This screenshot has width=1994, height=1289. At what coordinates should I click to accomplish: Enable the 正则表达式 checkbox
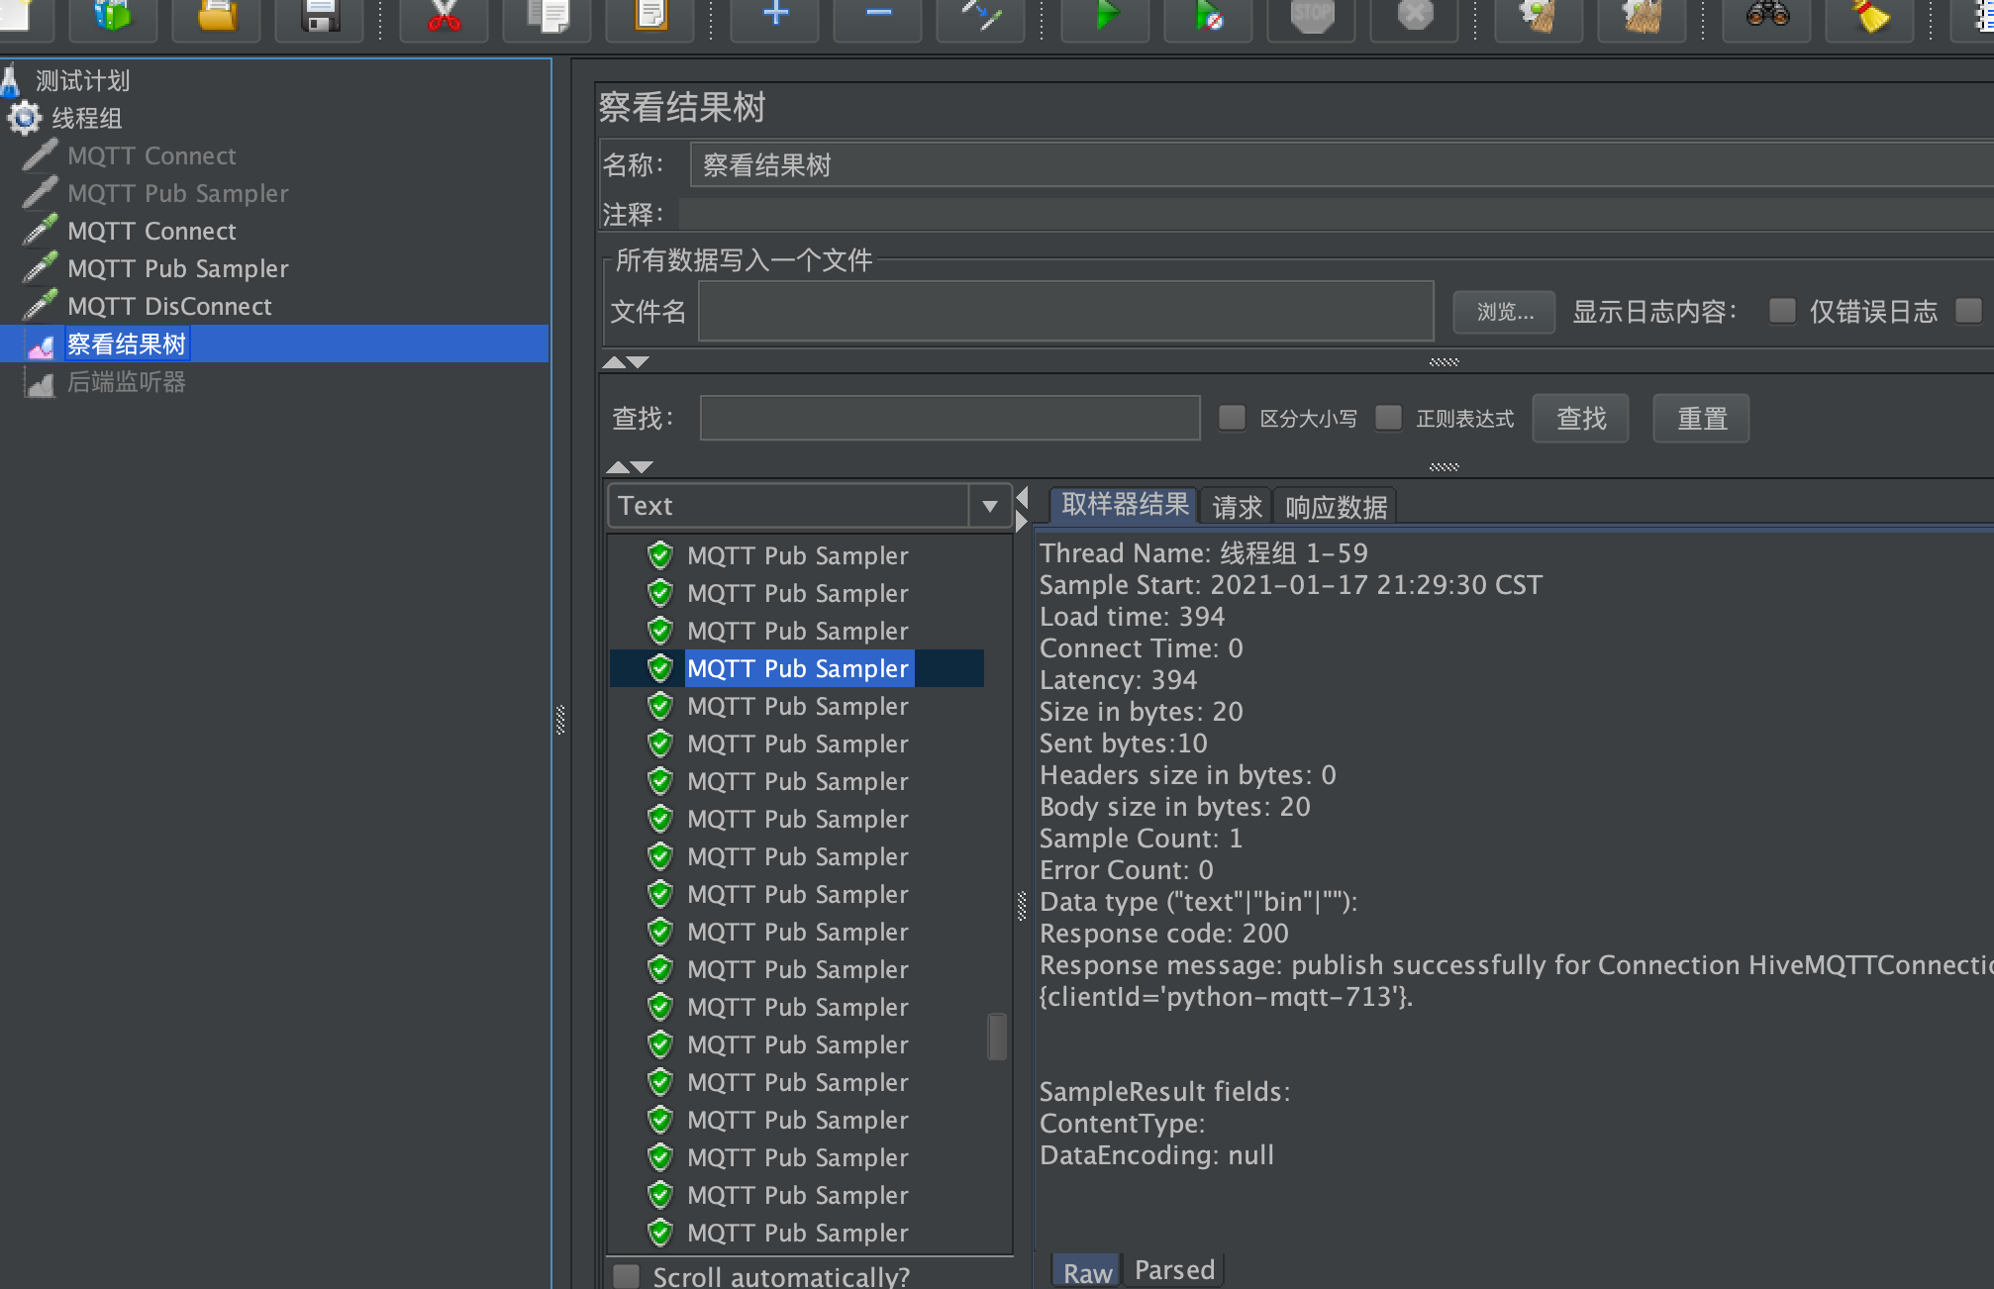coord(1388,418)
